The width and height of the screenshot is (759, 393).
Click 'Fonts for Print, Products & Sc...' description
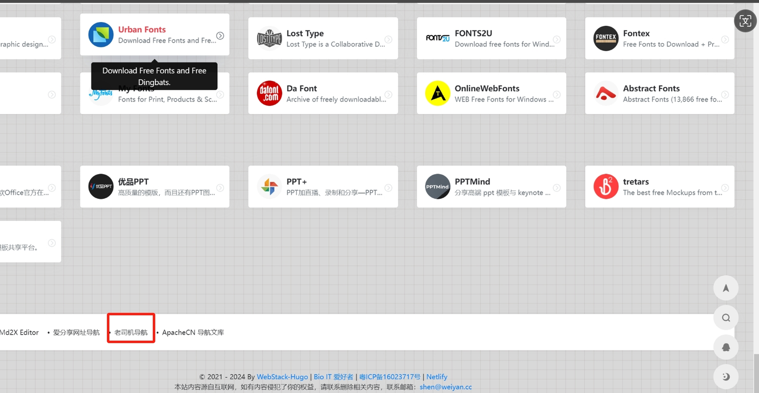[x=168, y=99]
